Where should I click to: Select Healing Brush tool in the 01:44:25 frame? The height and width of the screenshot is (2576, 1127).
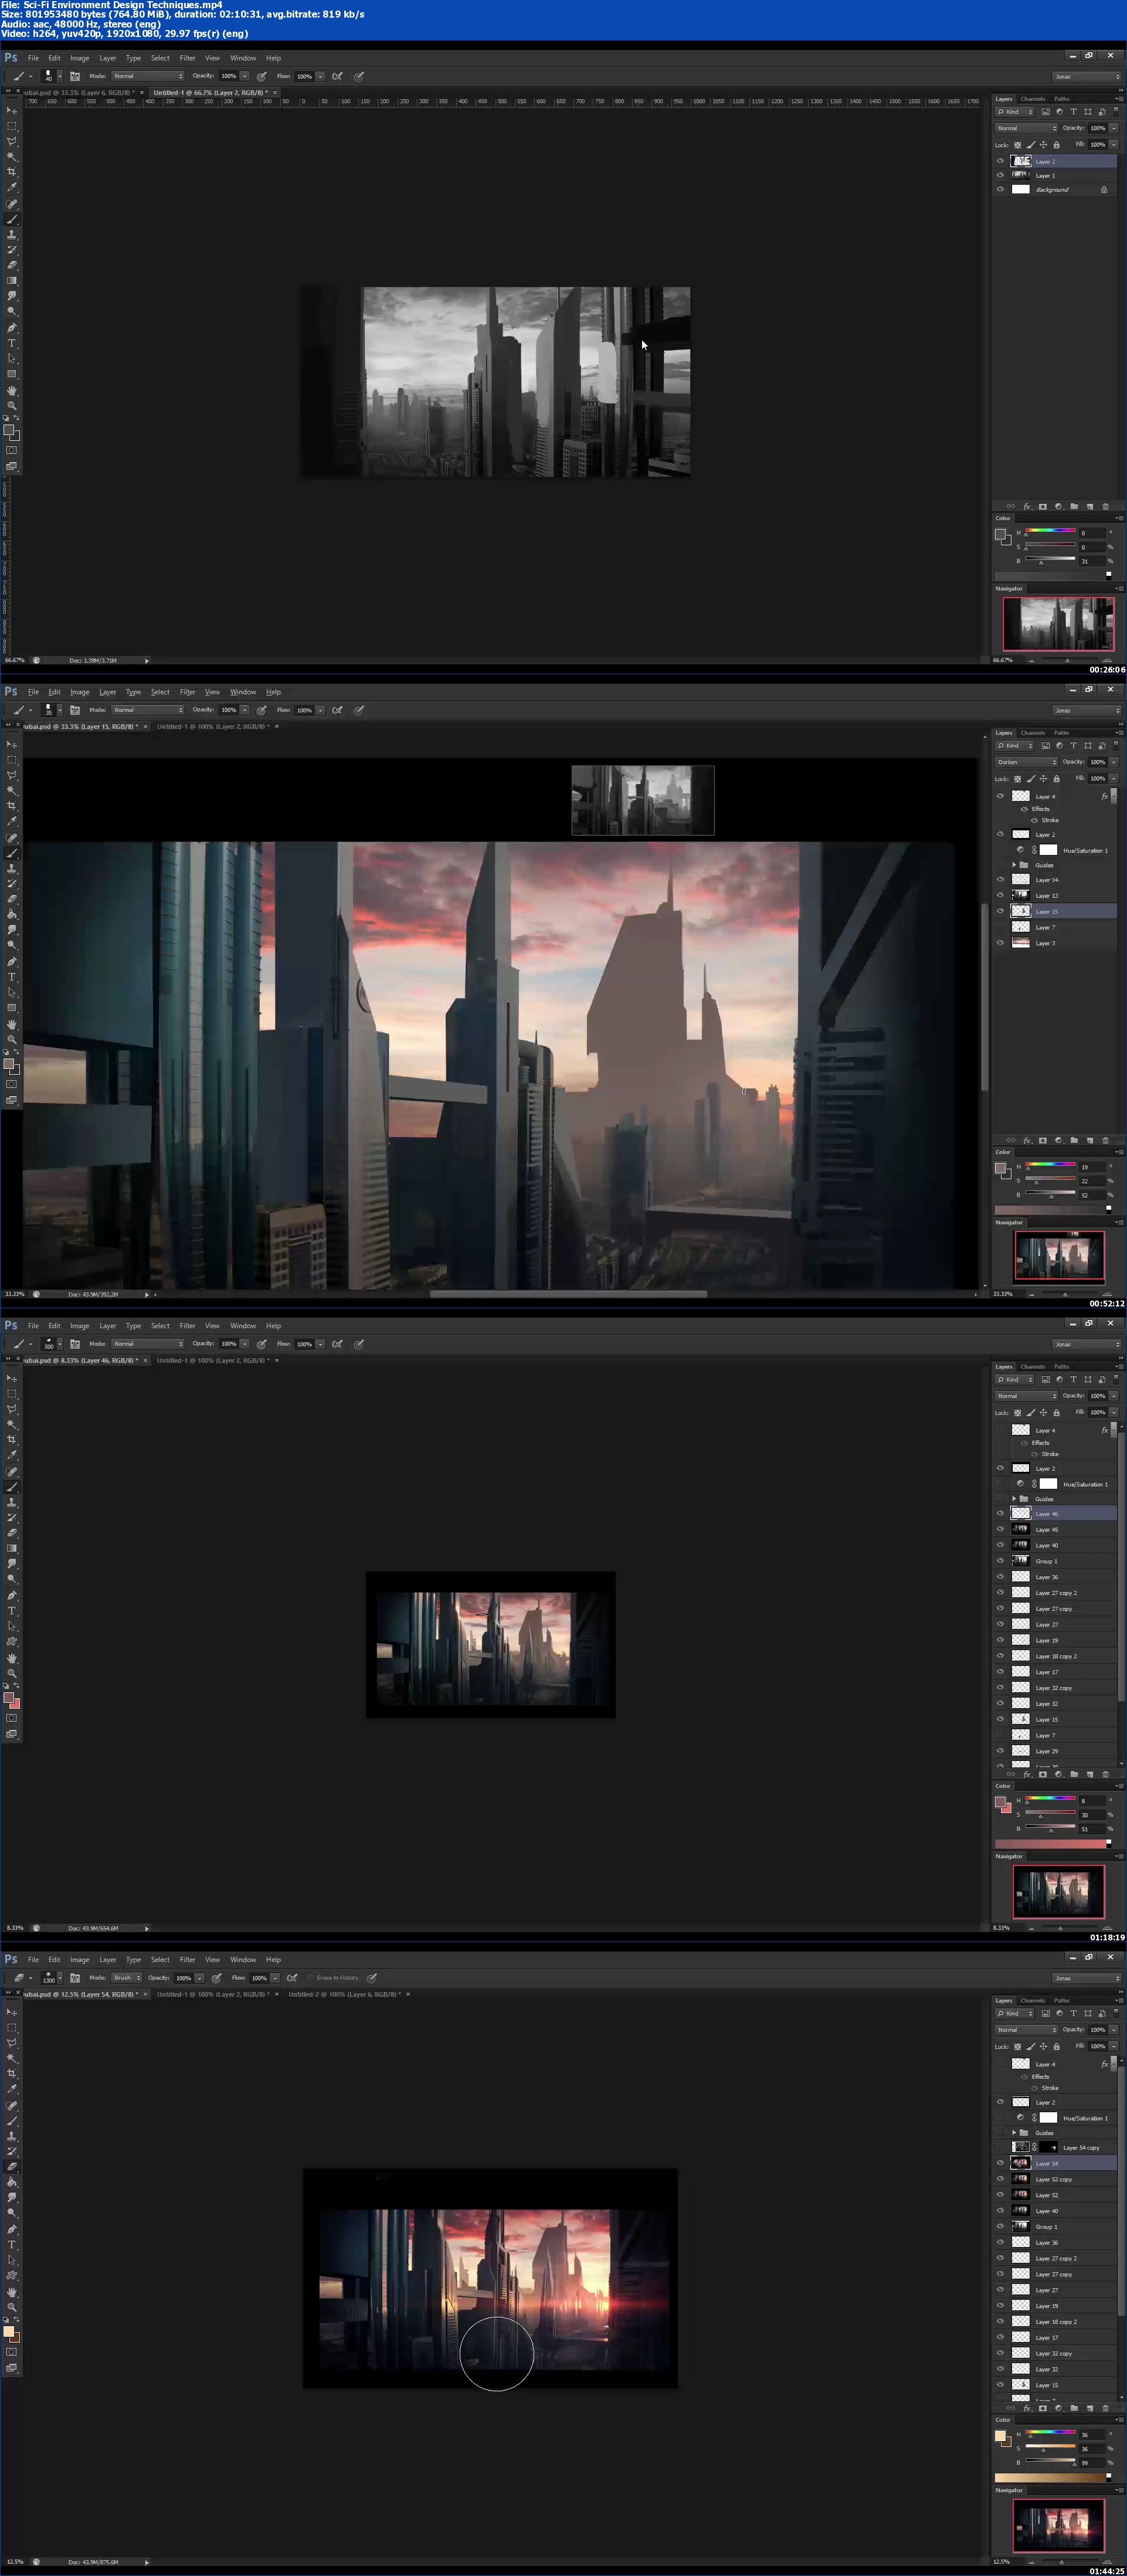coord(12,2105)
